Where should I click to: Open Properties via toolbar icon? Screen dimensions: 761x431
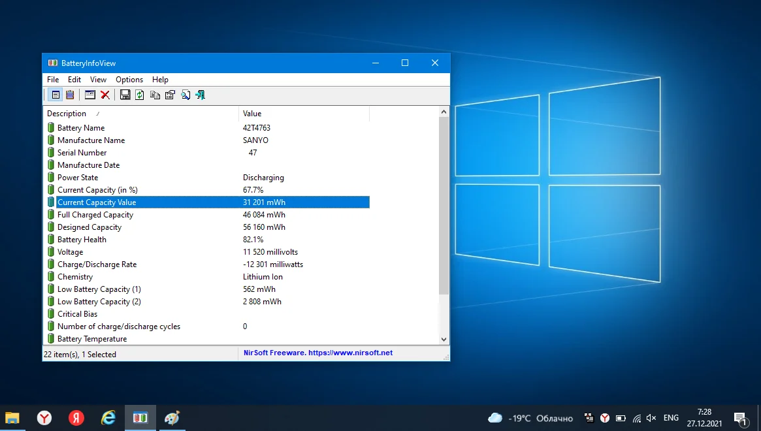click(170, 95)
